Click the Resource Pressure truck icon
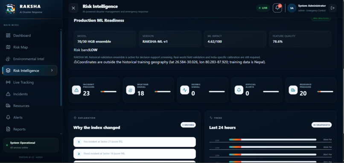The image size is (344, 163). [293, 90]
